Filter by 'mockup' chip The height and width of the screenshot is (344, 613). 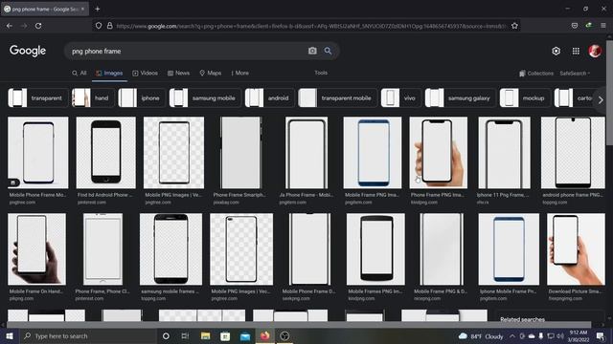pyautogui.click(x=525, y=97)
